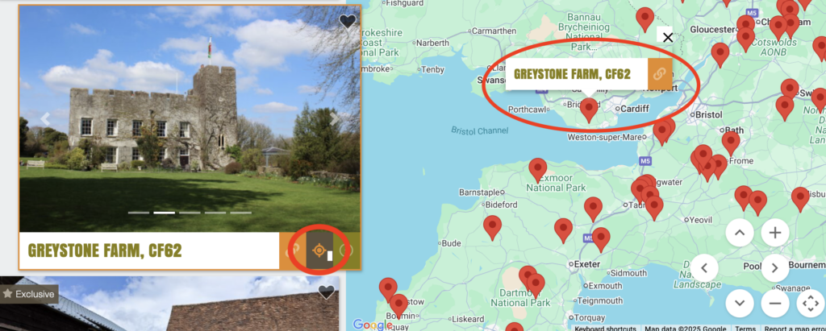The width and height of the screenshot is (826, 331).
Task: Click the map pin near Exmoor National Park
Action: pos(537,170)
